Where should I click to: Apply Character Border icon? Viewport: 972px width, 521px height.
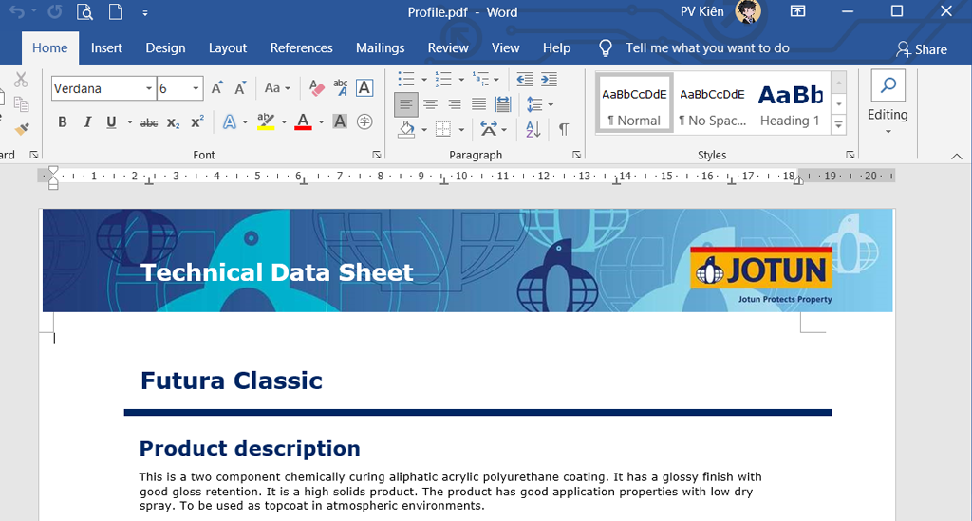point(364,88)
